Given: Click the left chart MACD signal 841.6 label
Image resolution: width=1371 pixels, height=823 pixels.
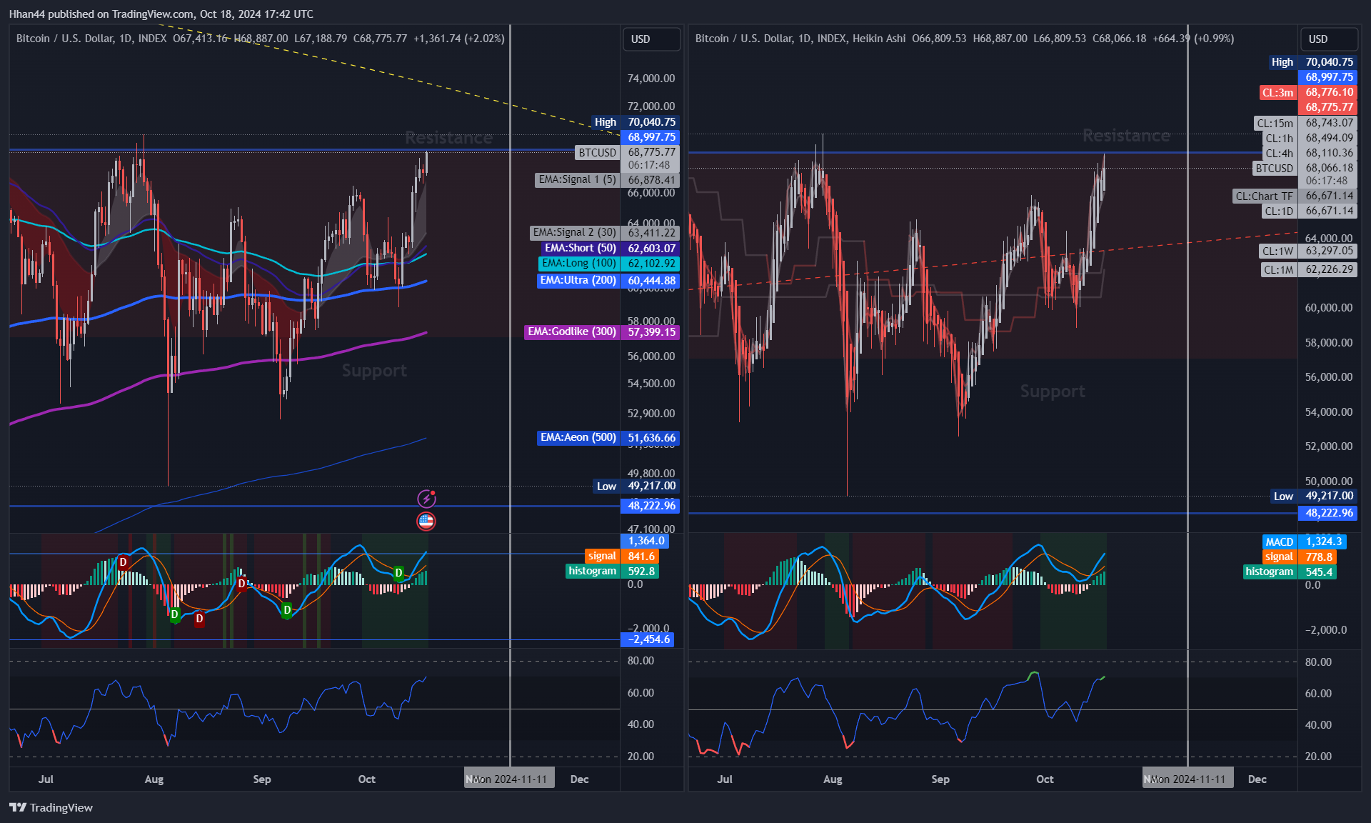Looking at the screenshot, I should tap(622, 557).
